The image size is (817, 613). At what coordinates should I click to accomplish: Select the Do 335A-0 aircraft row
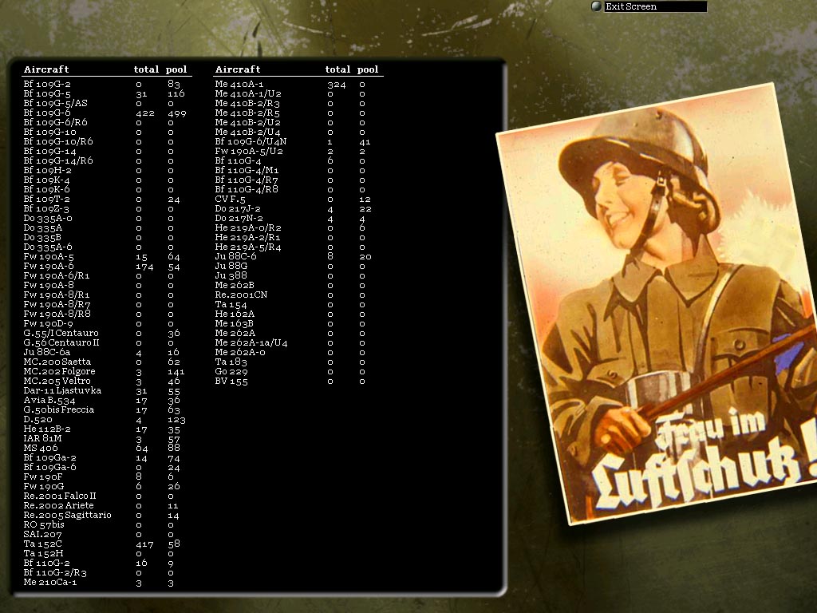[106, 219]
